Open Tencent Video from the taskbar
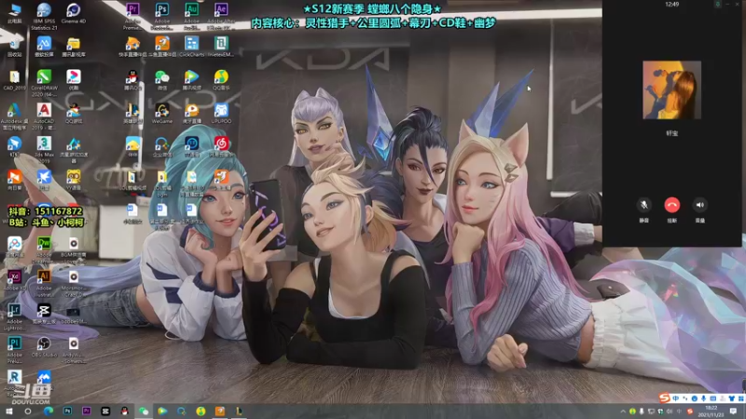Screen dimensions: 746x419 click(x=162, y=411)
